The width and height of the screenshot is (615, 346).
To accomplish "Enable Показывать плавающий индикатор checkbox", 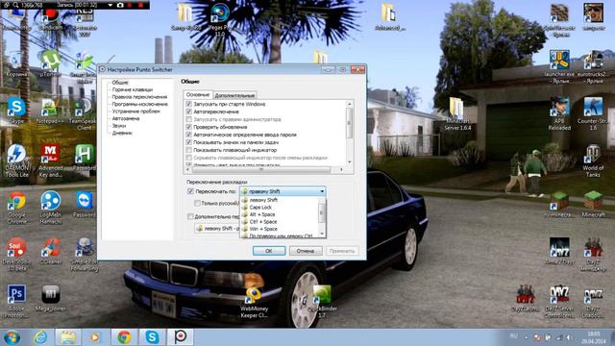I will point(189,150).
